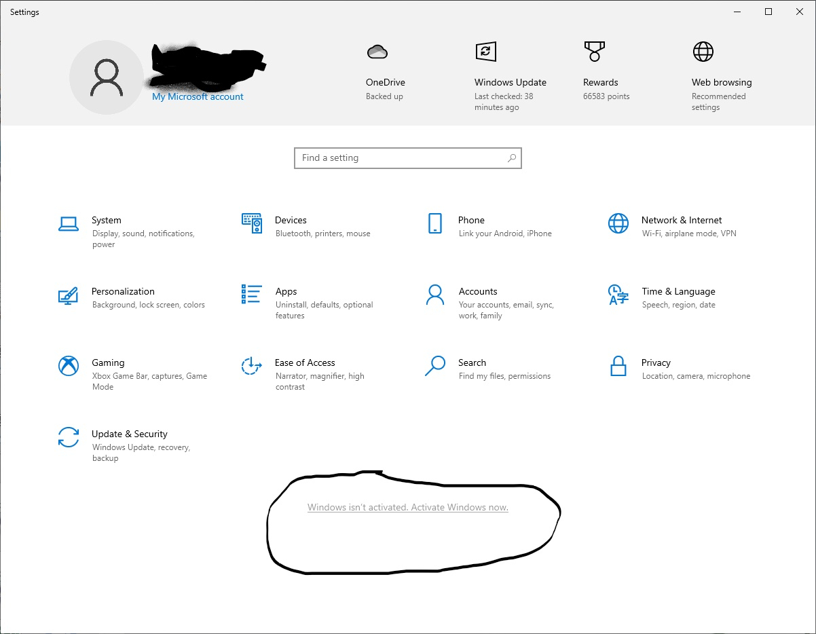Click the OneDrive label text
The width and height of the screenshot is (816, 634).
pos(386,82)
